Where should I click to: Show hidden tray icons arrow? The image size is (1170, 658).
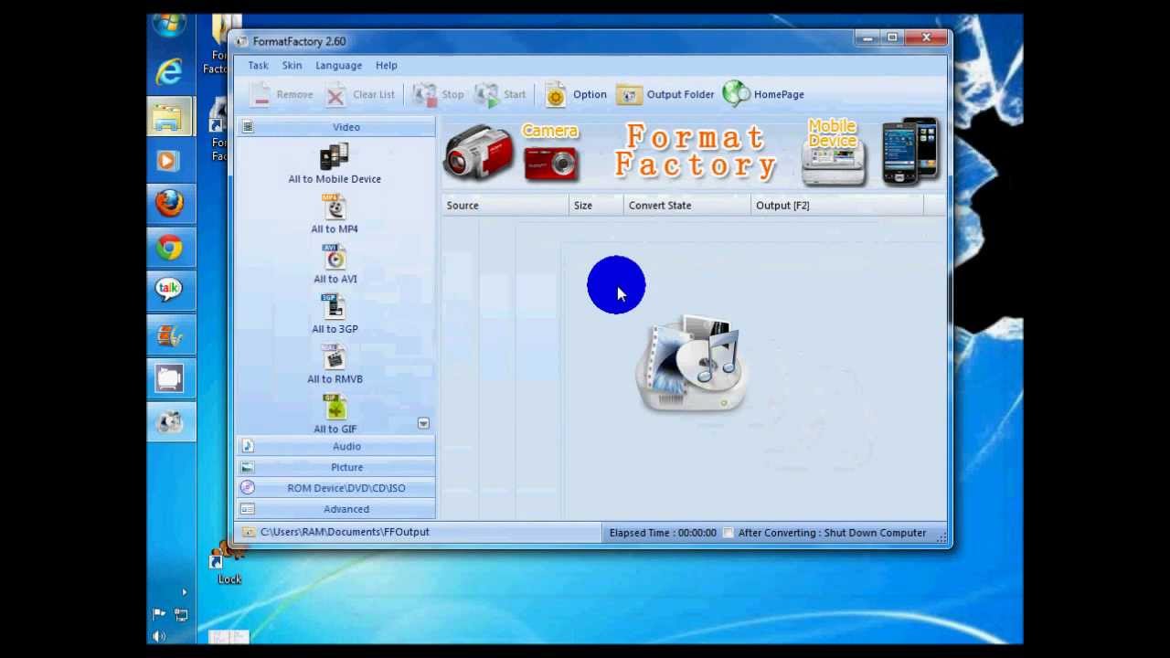184,592
